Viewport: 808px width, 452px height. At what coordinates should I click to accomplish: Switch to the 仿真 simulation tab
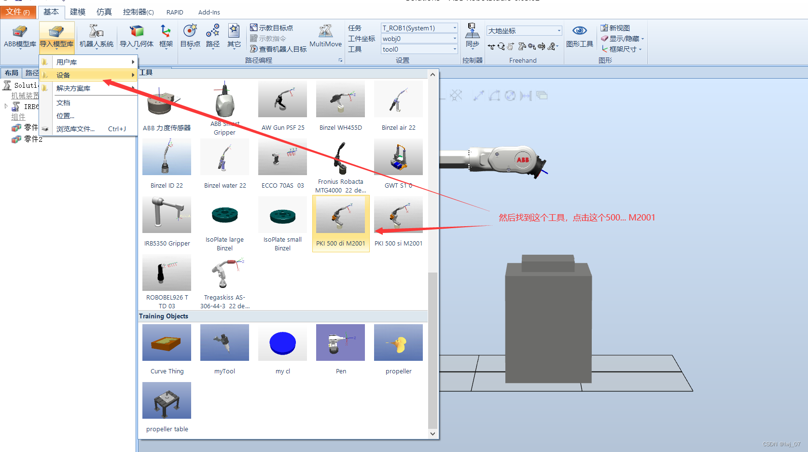[104, 12]
